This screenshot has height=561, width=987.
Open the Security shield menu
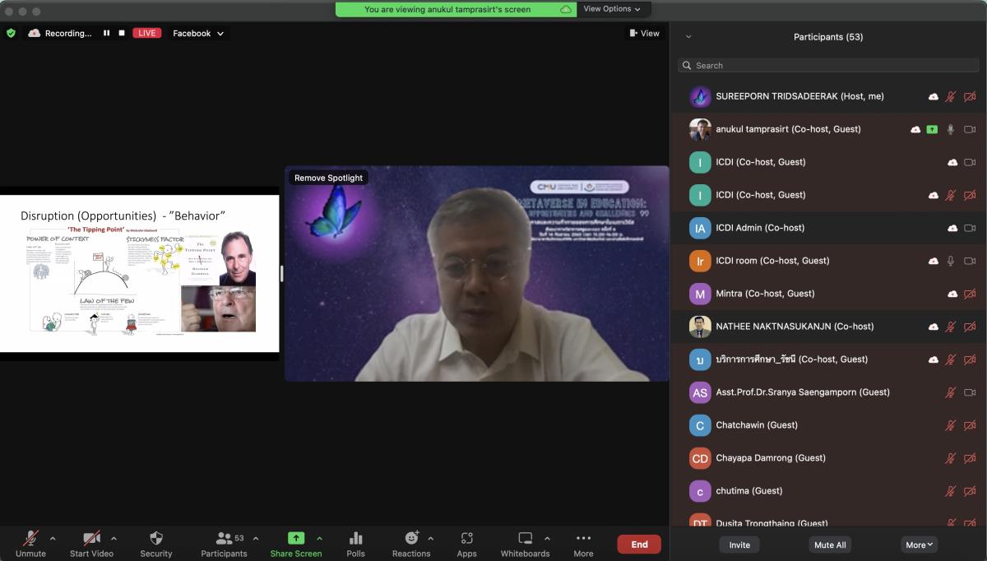tap(156, 543)
